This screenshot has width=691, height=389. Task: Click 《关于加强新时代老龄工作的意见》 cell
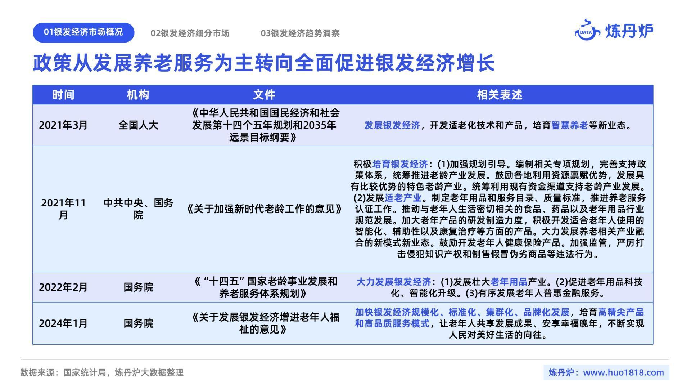264,209
